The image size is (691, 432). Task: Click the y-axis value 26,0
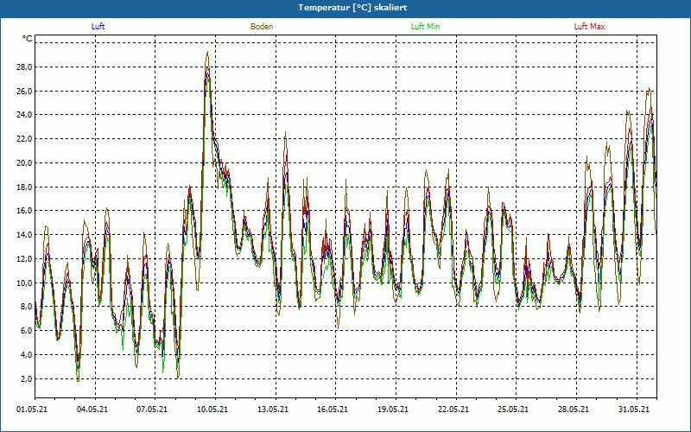pos(24,92)
